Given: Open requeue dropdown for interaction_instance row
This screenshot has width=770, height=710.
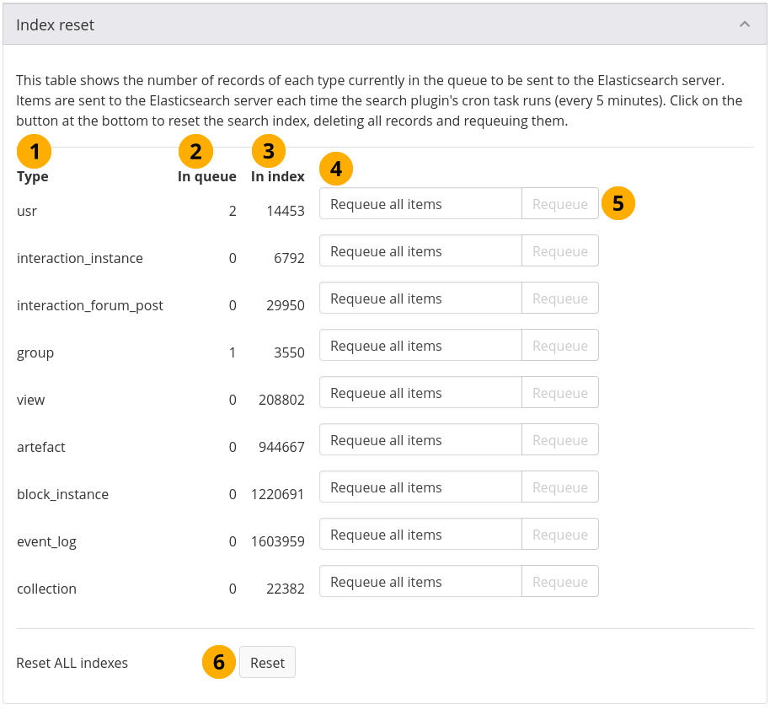Looking at the screenshot, I should (420, 251).
